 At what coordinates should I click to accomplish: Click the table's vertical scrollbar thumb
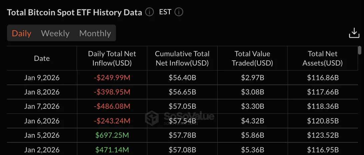[x=359, y=50]
